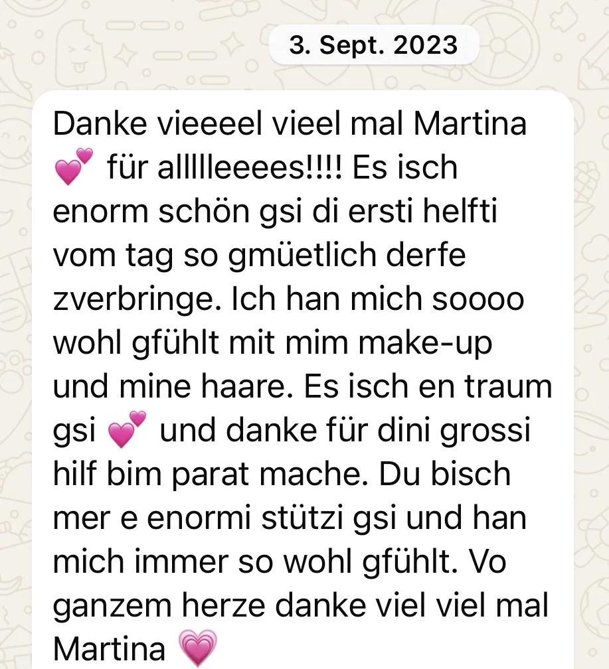Screen dimensions: 609x669
Task: Click the name "Martina" in the first line
Action: [x=470, y=123]
